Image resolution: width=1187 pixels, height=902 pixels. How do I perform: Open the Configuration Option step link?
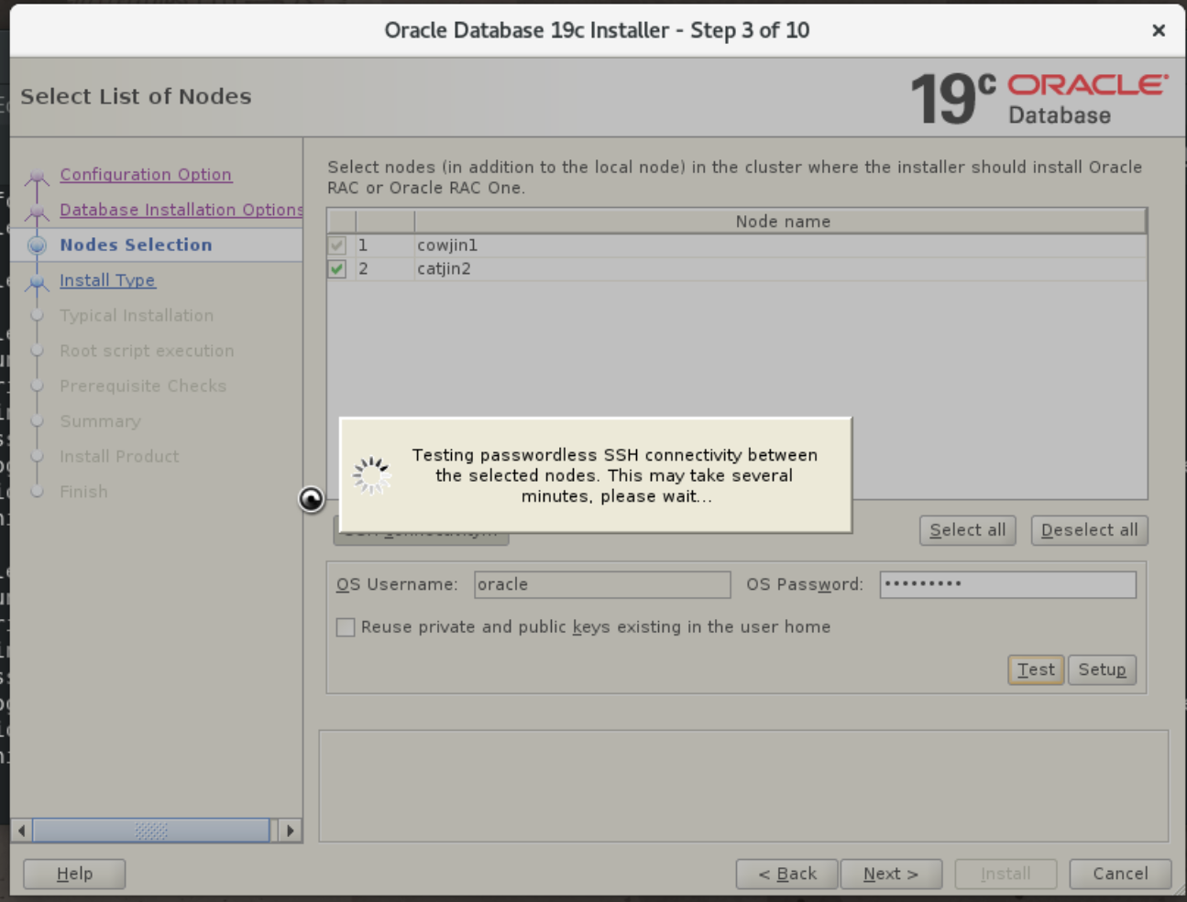click(146, 174)
